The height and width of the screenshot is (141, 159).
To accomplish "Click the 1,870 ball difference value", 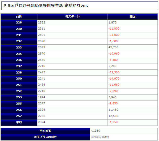I will pos(112,22).
